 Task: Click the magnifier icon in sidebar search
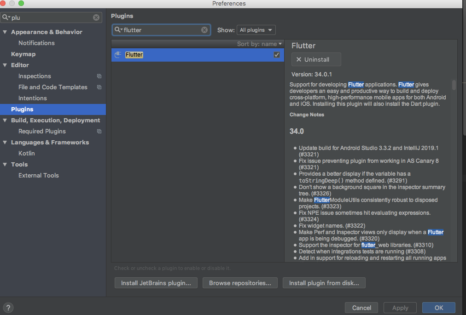click(x=6, y=17)
